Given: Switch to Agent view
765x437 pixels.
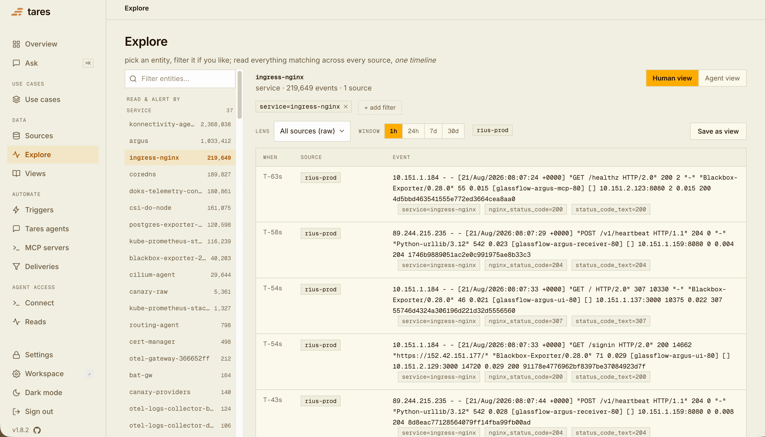Looking at the screenshot, I should 722,78.
